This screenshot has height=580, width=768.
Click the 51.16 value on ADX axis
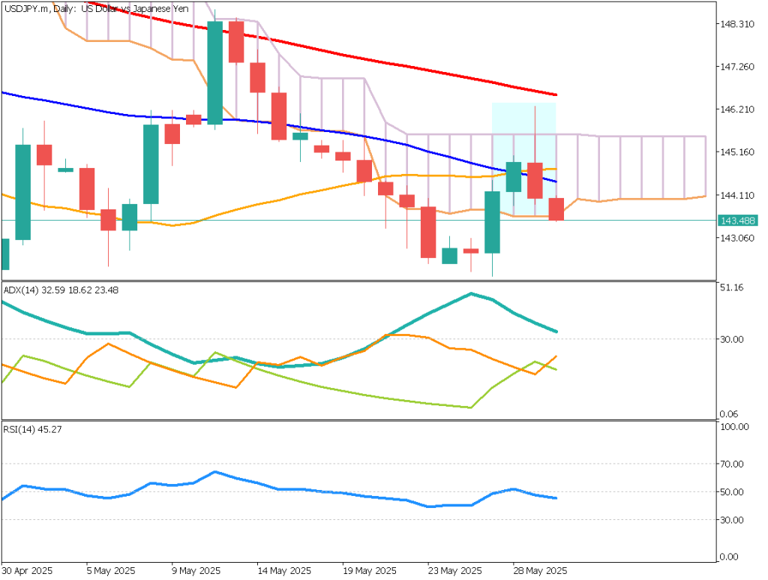(x=731, y=287)
